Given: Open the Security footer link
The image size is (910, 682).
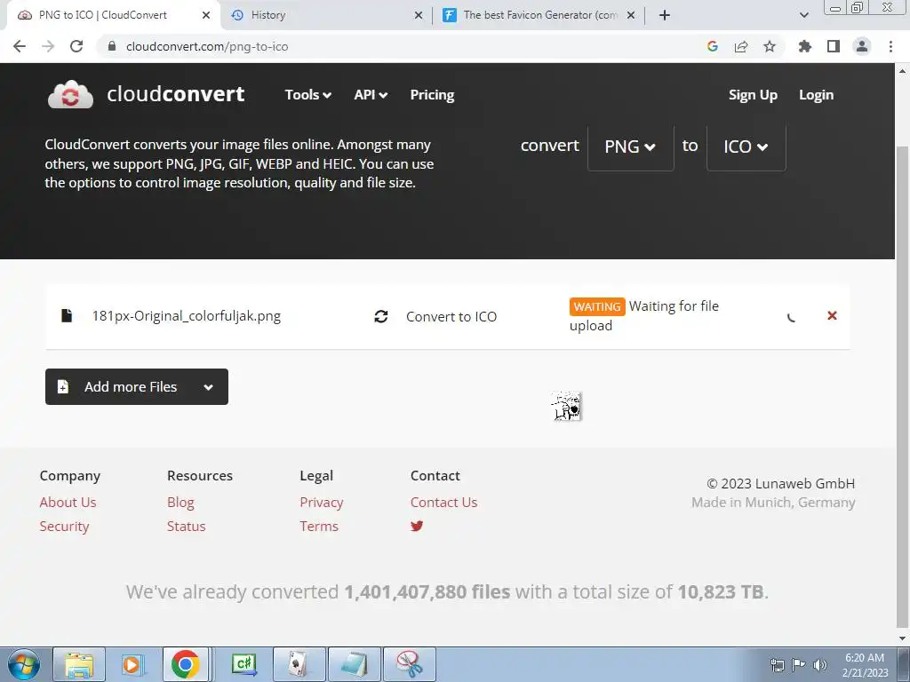Looking at the screenshot, I should 64,526.
